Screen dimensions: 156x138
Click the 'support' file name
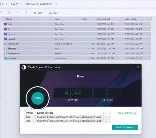11,39
